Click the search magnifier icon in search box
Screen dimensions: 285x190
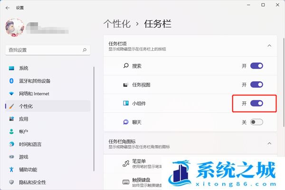point(84,49)
